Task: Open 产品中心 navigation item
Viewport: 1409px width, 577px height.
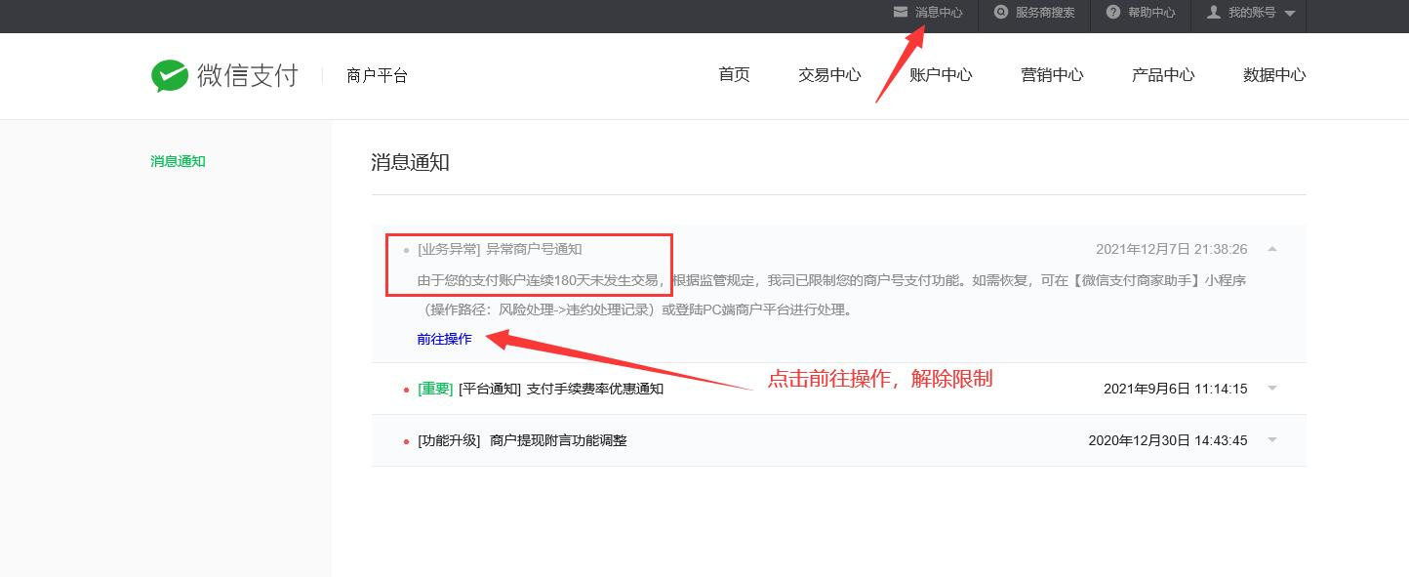Action: pos(1163,74)
